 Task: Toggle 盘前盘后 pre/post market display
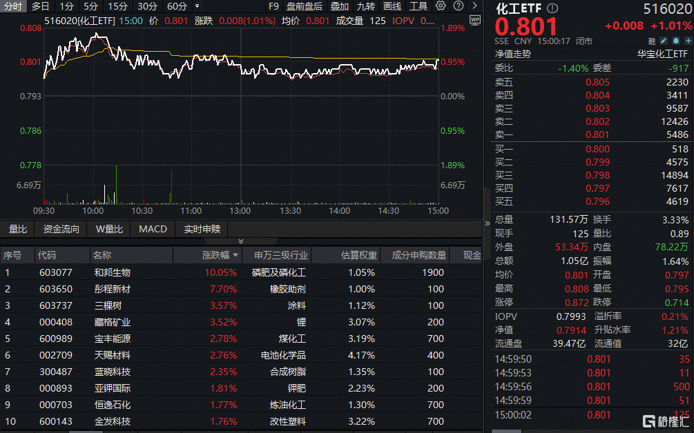tap(305, 6)
